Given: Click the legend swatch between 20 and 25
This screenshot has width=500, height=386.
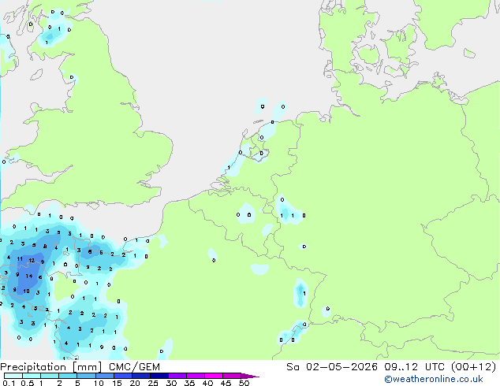Looking at the screenshot, I should [x=141, y=376].
